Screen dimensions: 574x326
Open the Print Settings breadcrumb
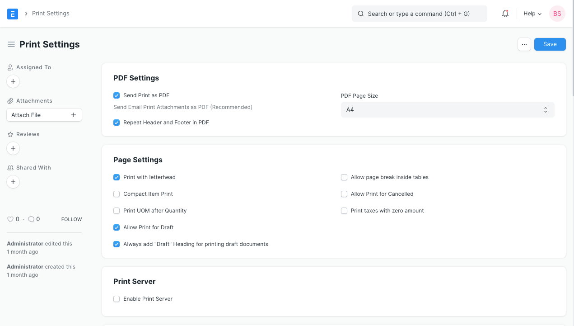(51, 13)
